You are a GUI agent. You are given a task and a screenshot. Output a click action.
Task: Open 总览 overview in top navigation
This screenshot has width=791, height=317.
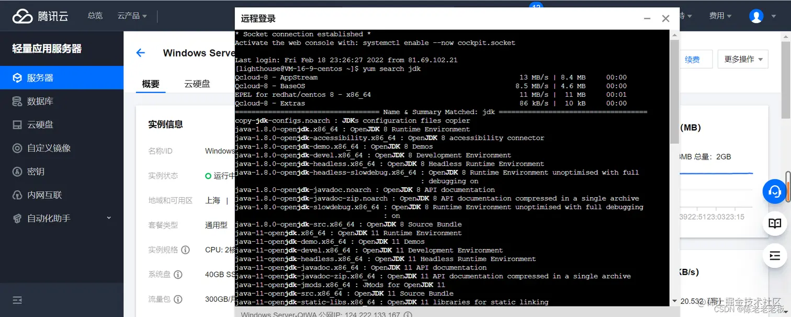[x=95, y=16]
